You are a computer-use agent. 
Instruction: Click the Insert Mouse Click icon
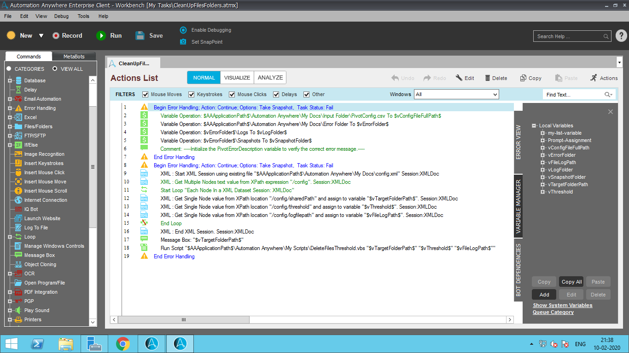(x=18, y=172)
